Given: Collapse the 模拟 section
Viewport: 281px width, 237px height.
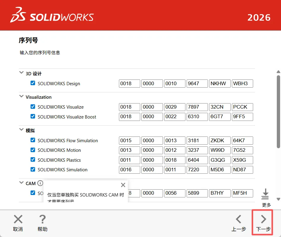Looking at the screenshot, I should 21,130.
